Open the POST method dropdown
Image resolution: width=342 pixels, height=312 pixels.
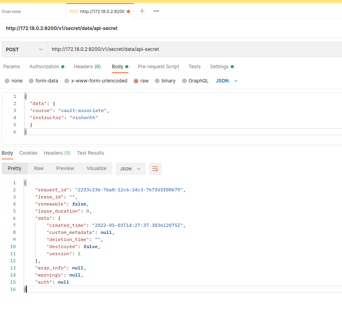[24, 50]
